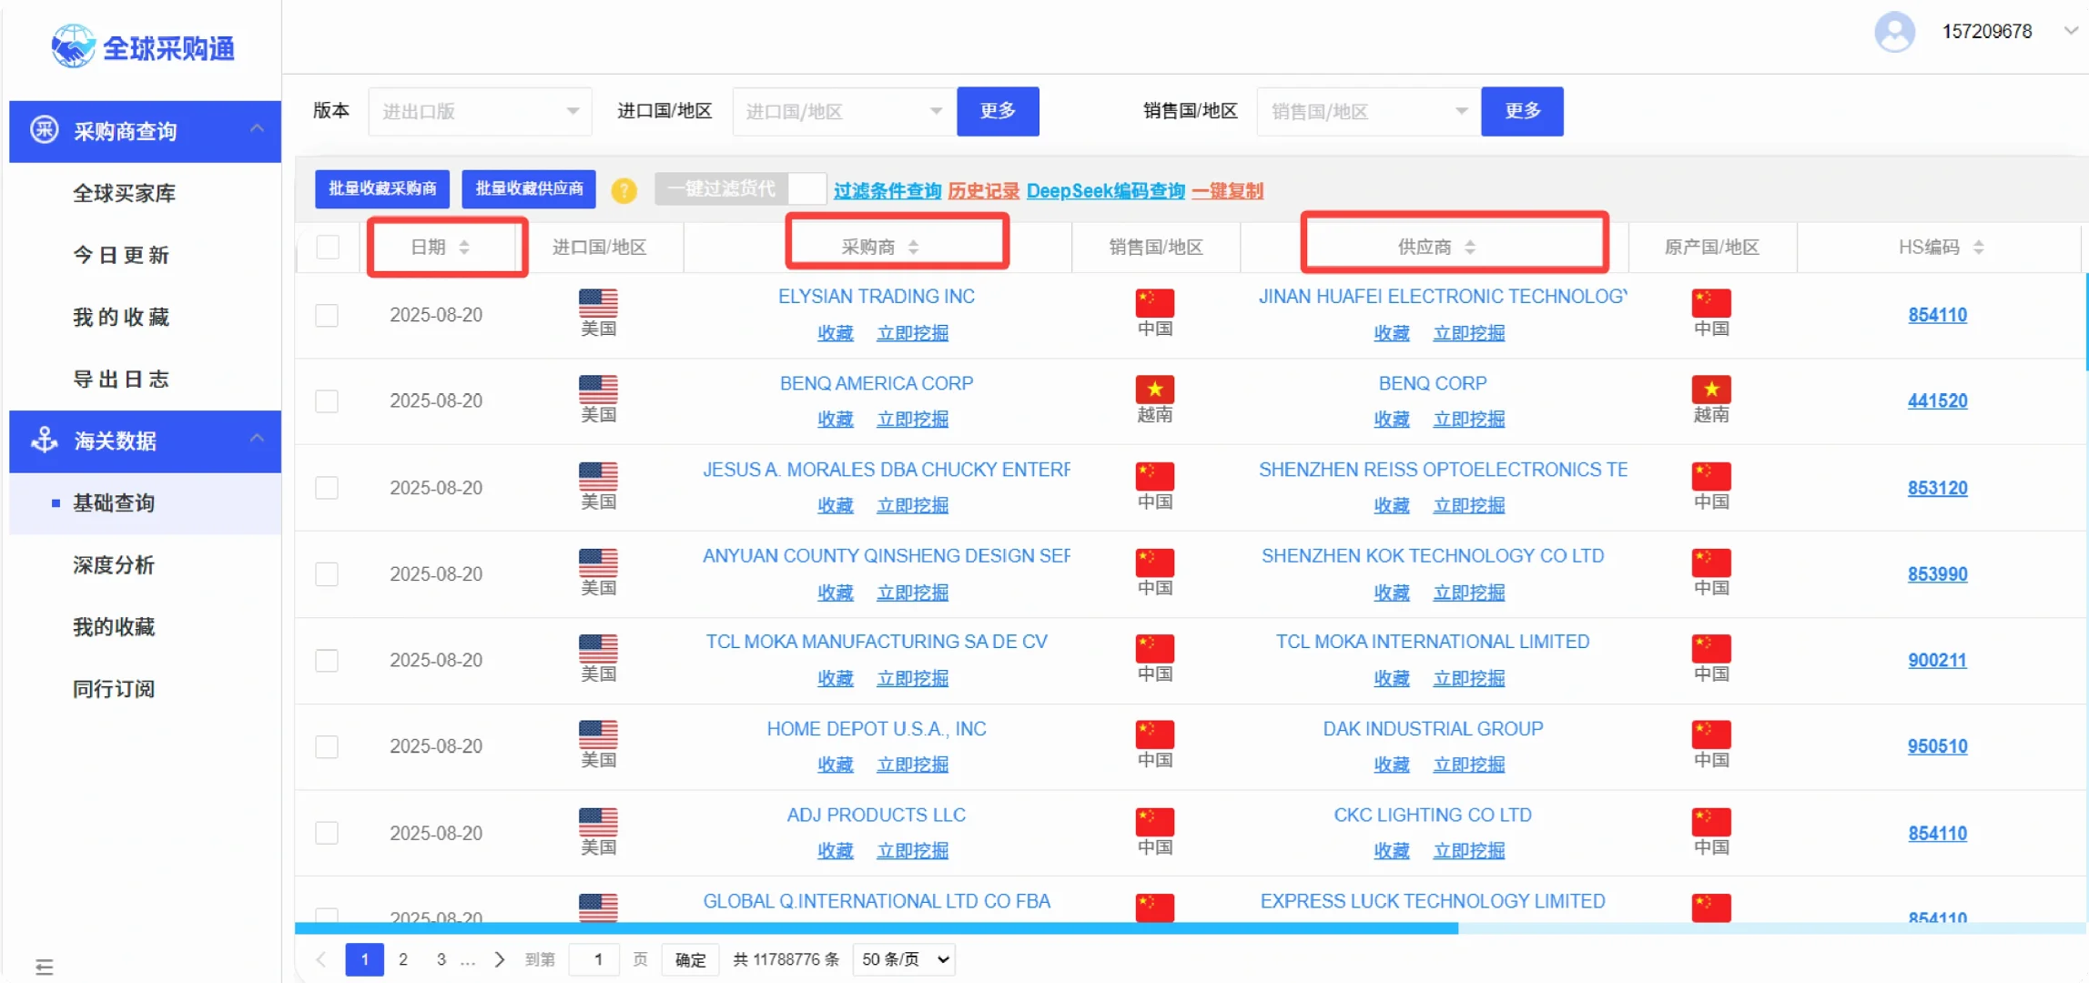
Task: Sort by the 供应商 column arrows
Action: [1470, 248]
